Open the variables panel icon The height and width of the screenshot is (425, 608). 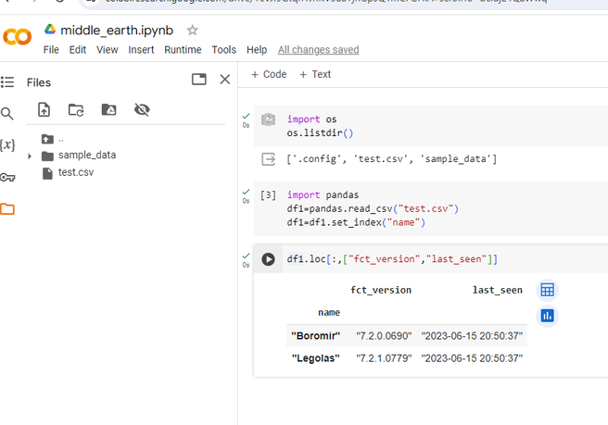(x=7, y=145)
